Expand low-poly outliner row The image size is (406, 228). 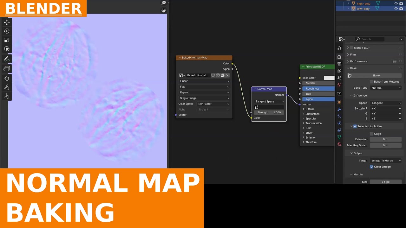click(x=348, y=9)
